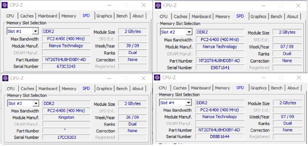
Task: Open the About tab in the Slot #1 window
Action: tap(138, 16)
